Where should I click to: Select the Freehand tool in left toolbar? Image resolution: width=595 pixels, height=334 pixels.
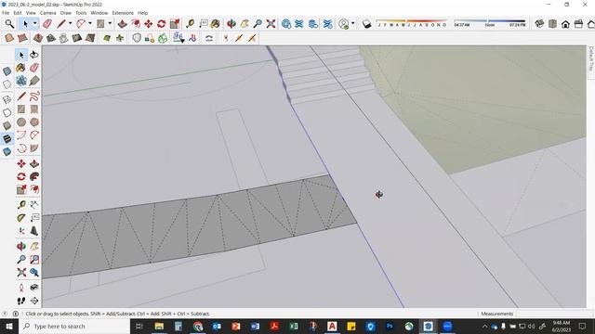[x=34, y=96]
